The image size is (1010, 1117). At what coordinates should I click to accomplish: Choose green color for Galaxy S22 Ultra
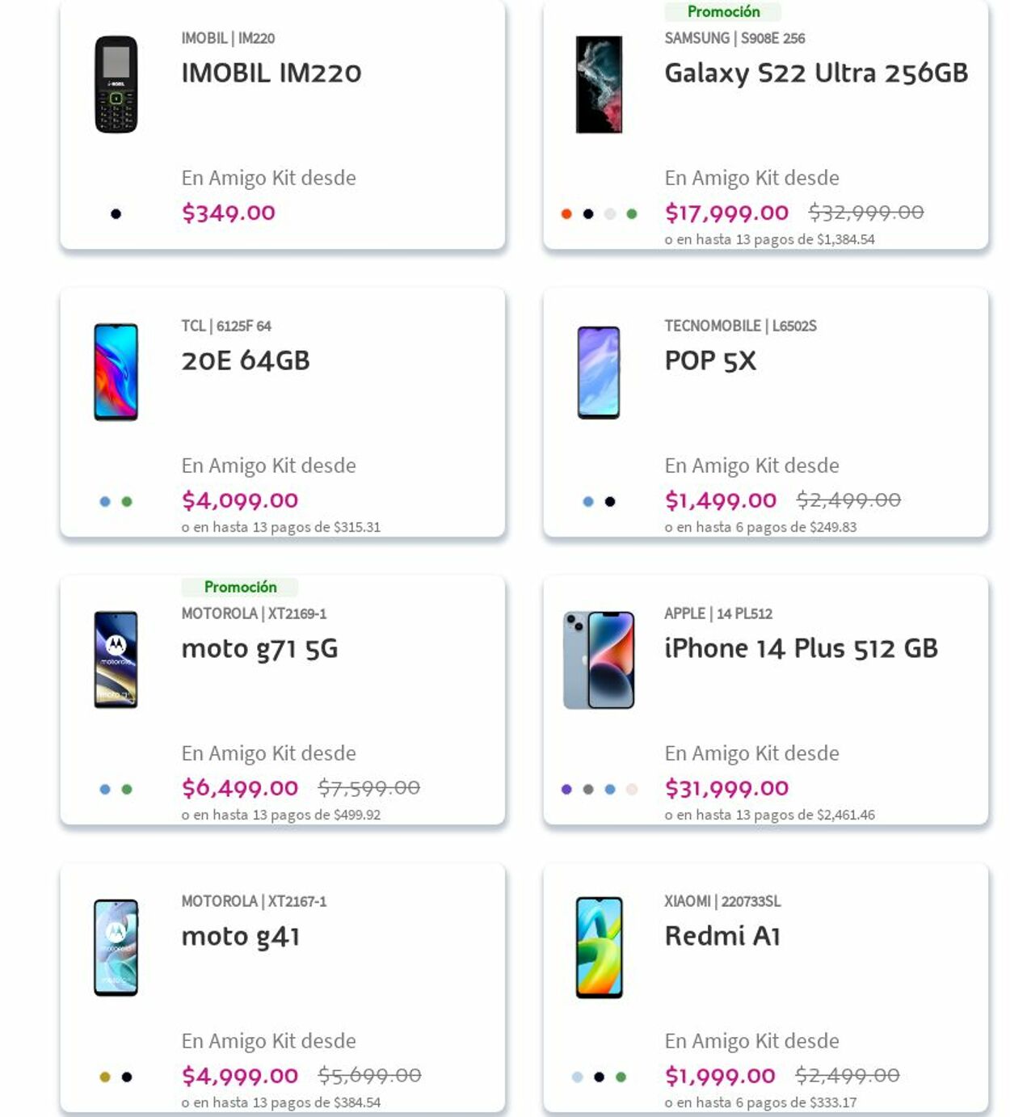click(x=632, y=214)
